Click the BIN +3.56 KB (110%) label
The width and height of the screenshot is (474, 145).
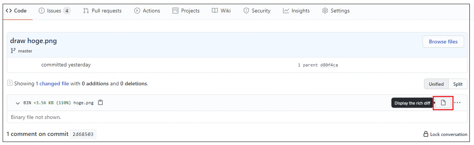(x=47, y=103)
